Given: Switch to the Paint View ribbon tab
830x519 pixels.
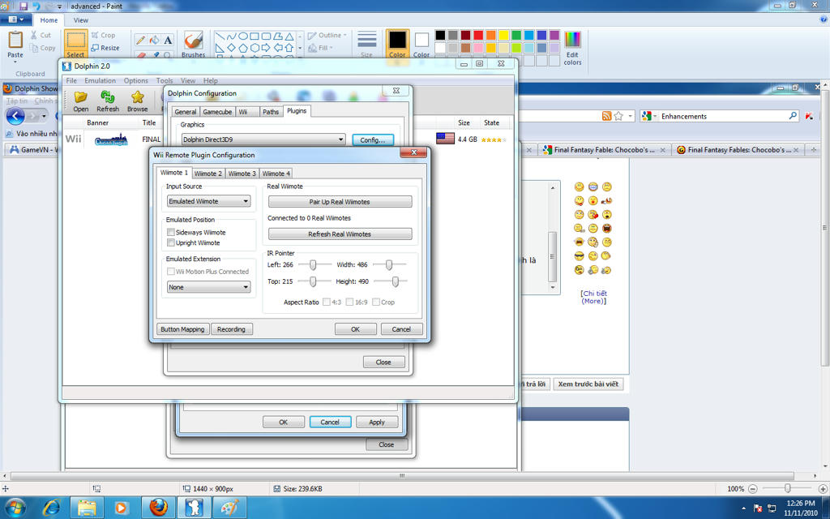Looking at the screenshot, I should coord(81,20).
